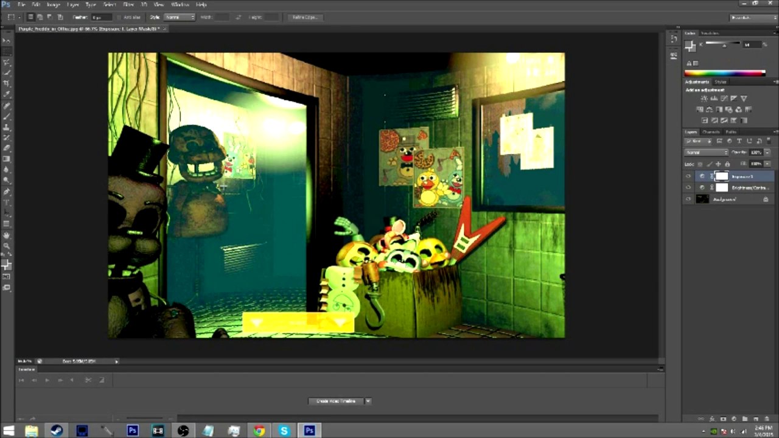Filter layers by type layers

(x=739, y=142)
